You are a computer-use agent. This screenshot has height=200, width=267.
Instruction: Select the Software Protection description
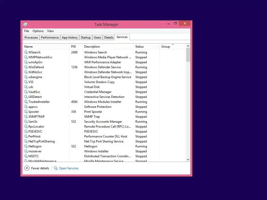pyautogui.click(x=98, y=107)
